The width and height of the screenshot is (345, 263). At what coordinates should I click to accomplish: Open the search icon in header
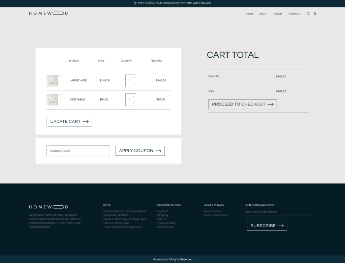(308, 14)
